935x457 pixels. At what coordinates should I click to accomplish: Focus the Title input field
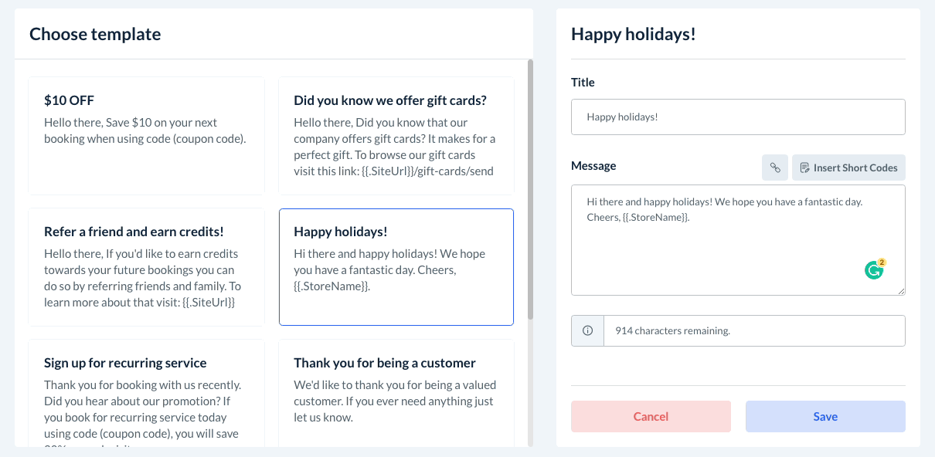coord(738,117)
